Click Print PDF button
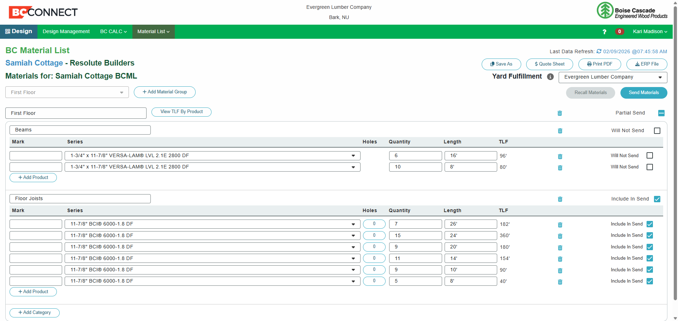Screen dimensions: 678x321 coord(600,64)
